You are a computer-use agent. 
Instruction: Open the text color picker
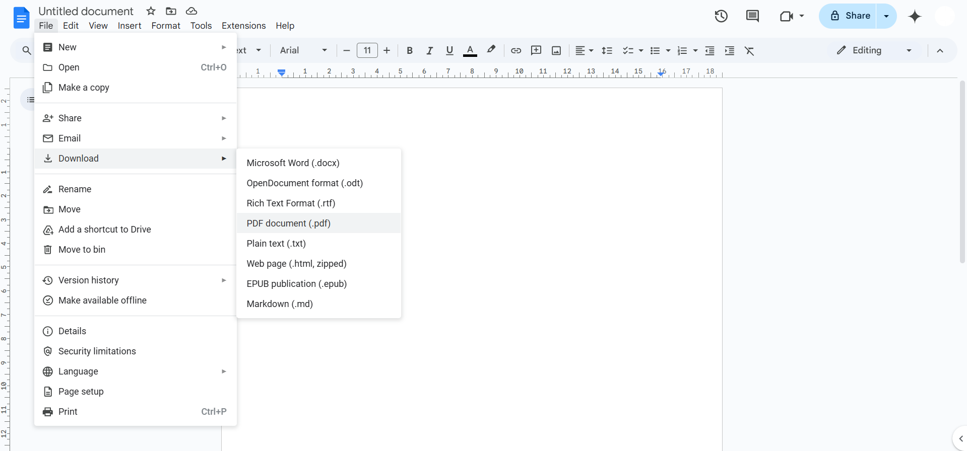click(x=470, y=50)
